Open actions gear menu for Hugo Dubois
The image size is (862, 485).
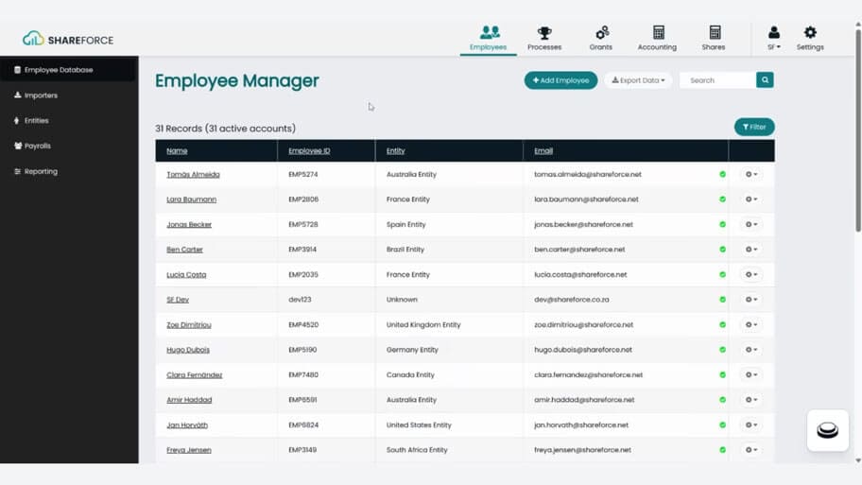[x=751, y=350]
